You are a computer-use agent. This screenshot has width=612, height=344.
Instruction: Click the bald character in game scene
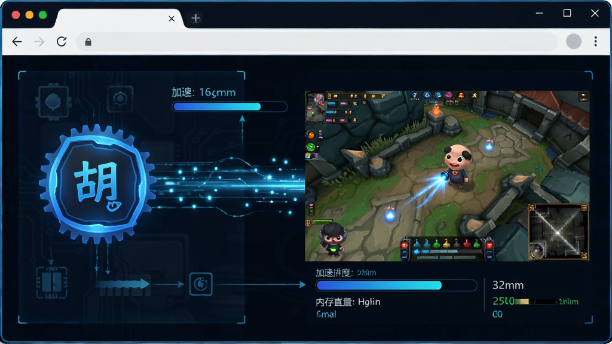pos(457,166)
